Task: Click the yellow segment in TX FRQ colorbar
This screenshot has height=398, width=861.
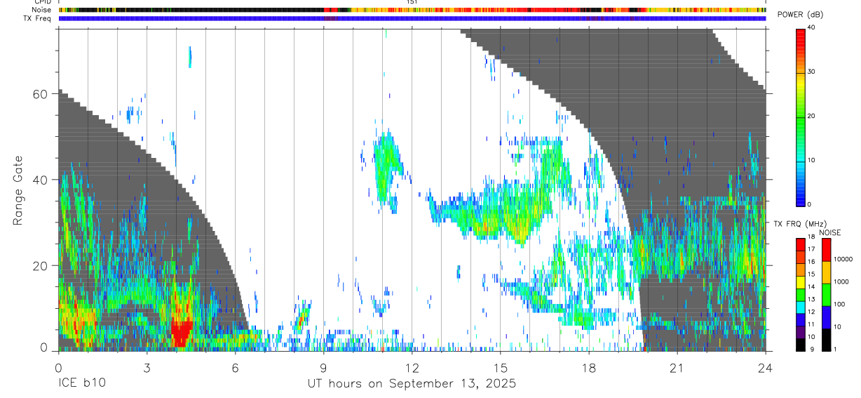Action: point(801,283)
